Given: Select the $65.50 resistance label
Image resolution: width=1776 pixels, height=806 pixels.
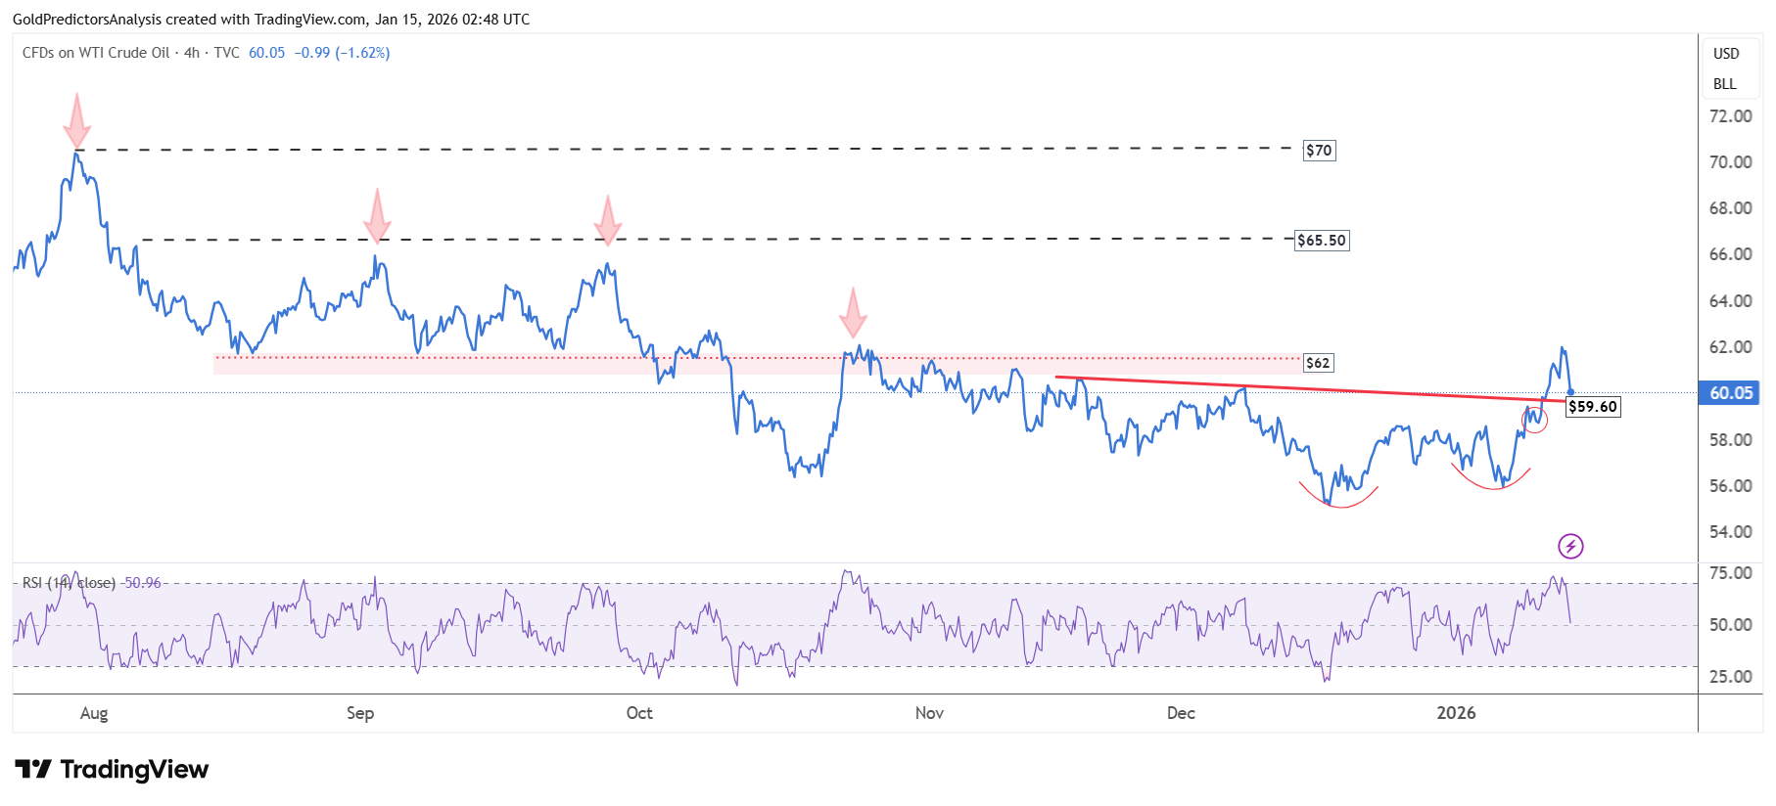Looking at the screenshot, I should [1322, 240].
